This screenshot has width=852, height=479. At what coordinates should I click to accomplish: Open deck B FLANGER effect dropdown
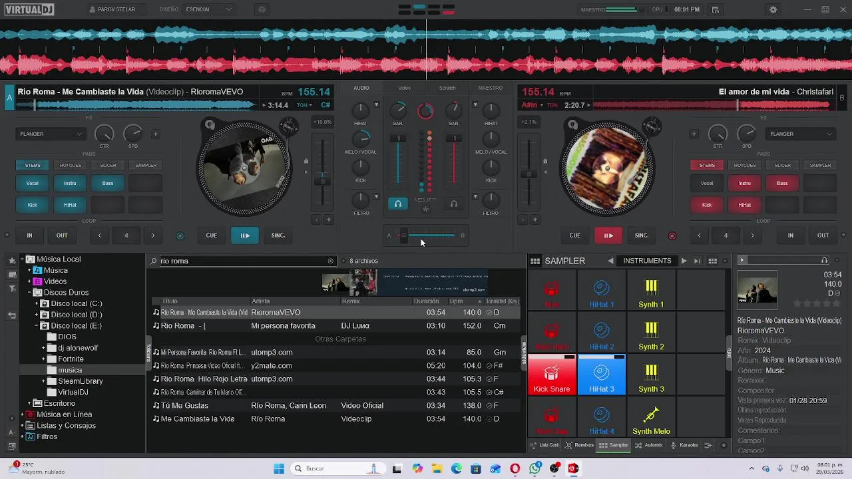(x=801, y=134)
